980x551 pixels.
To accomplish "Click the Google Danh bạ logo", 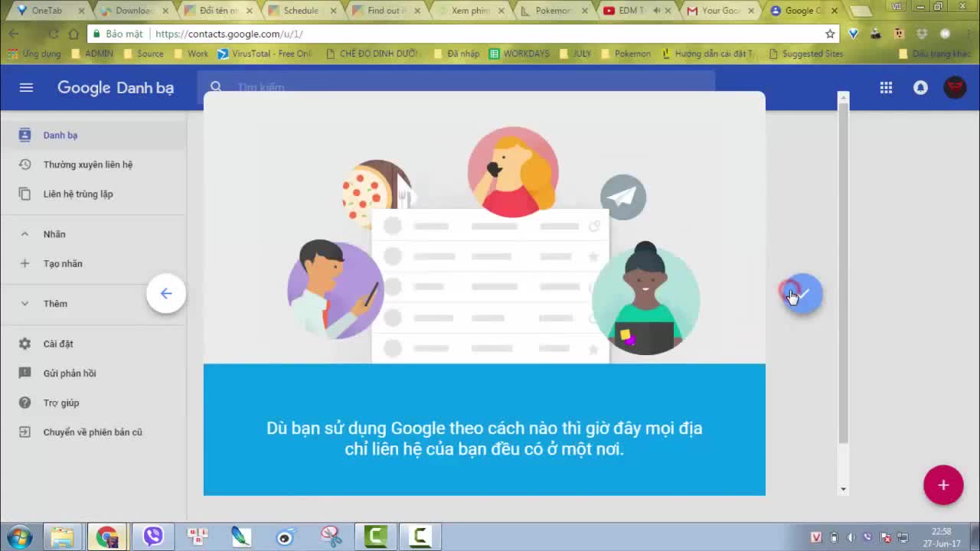I will (x=116, y=87).
